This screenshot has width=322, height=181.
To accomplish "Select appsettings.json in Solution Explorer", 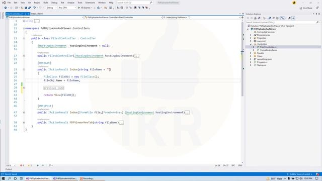I will (263, 59).
